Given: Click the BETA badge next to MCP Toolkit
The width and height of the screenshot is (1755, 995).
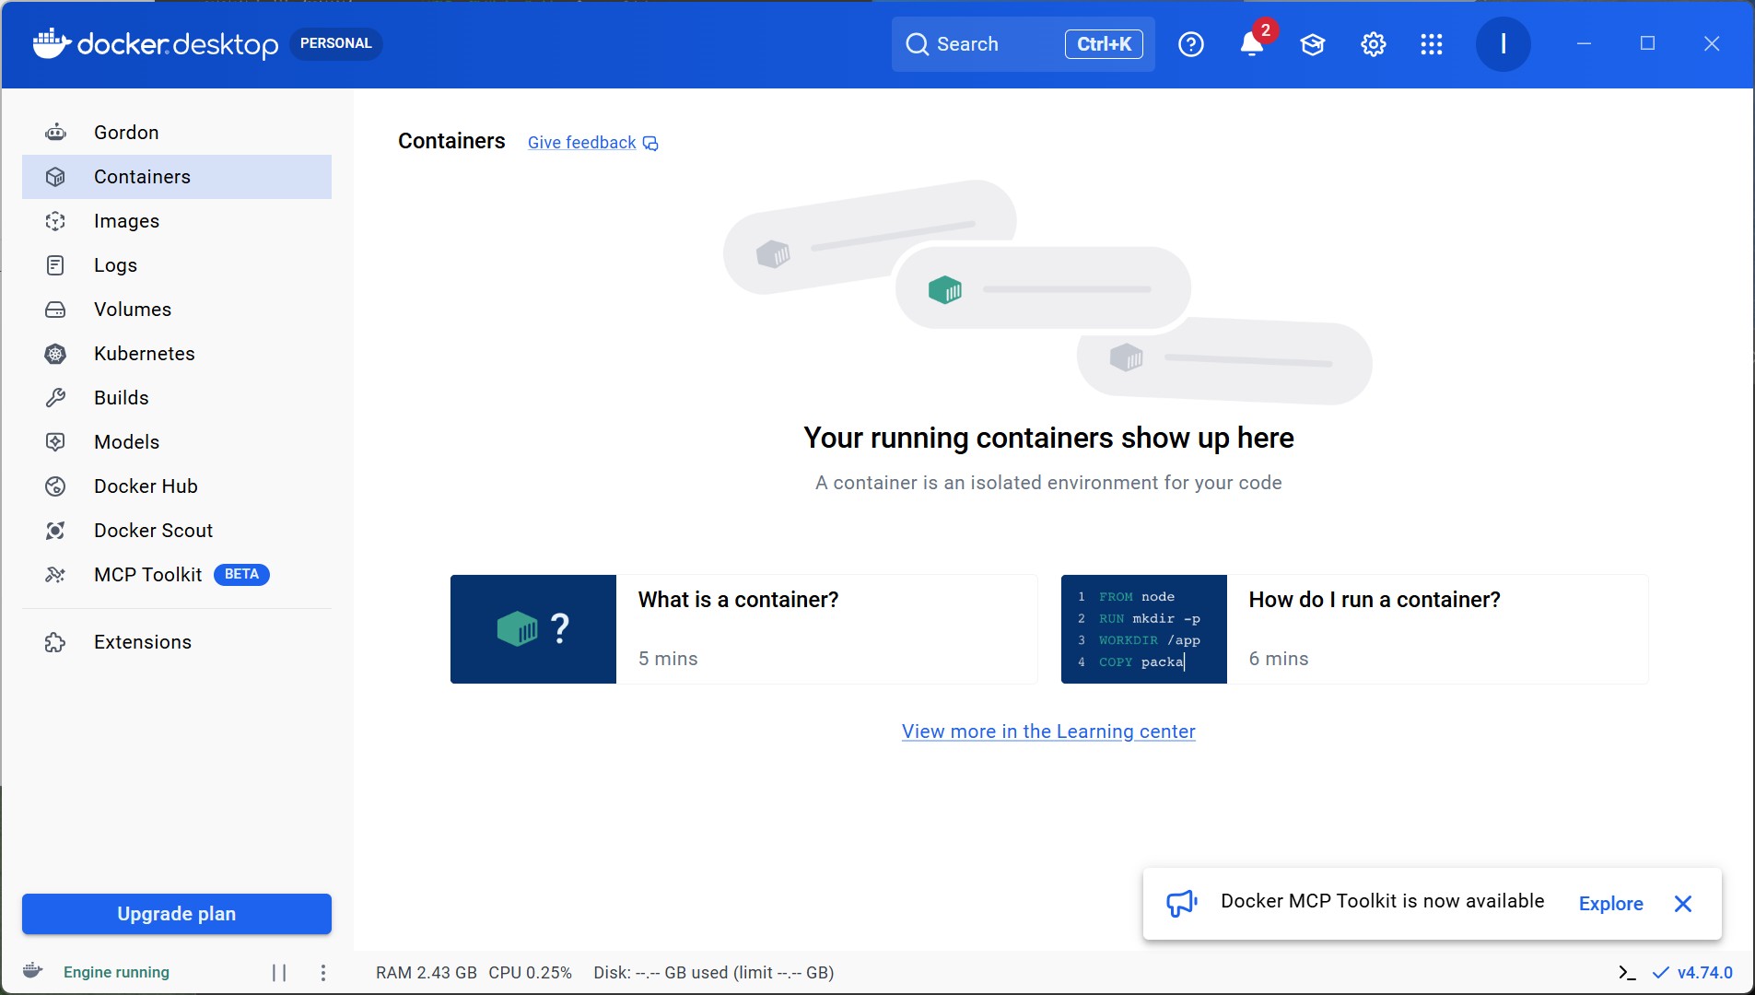Looking at the screenshot, I should point(241,575).
